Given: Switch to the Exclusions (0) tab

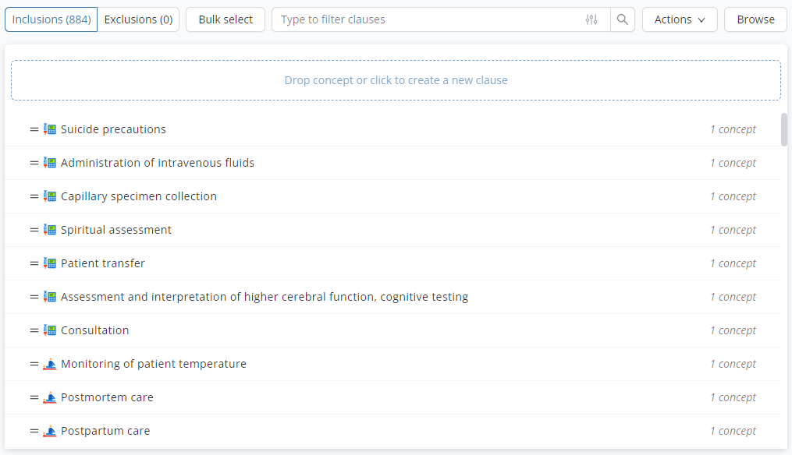Looking at the screenshot, I should (x=138, y=19).
